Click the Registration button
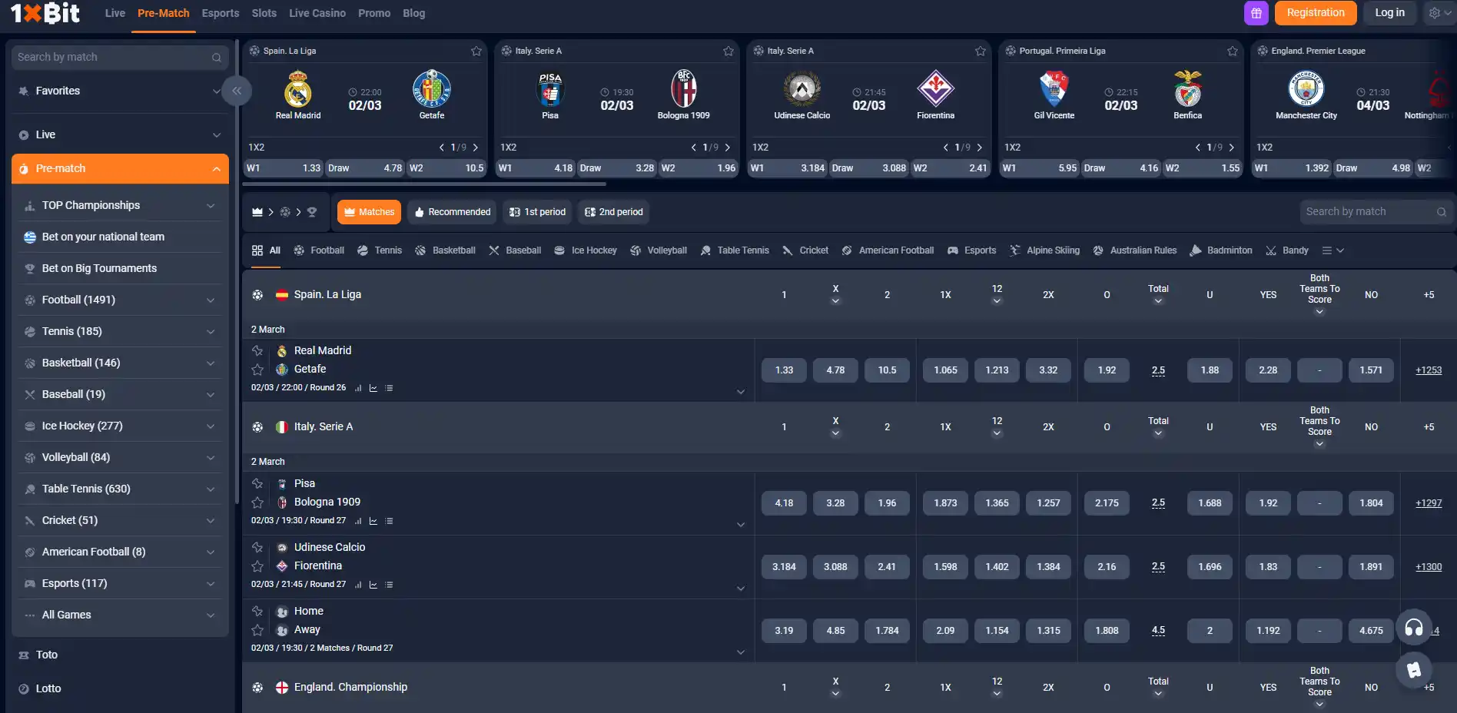The image size is (1457, 713). click(x=1316, y=13)
